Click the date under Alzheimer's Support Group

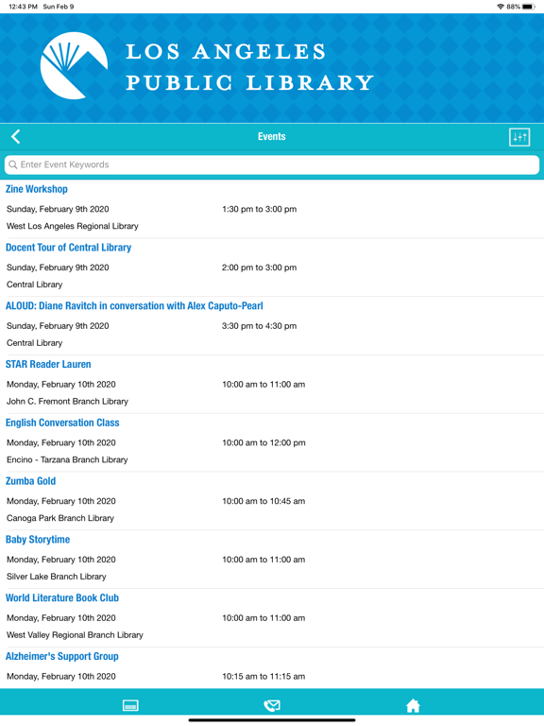point(61,676)
